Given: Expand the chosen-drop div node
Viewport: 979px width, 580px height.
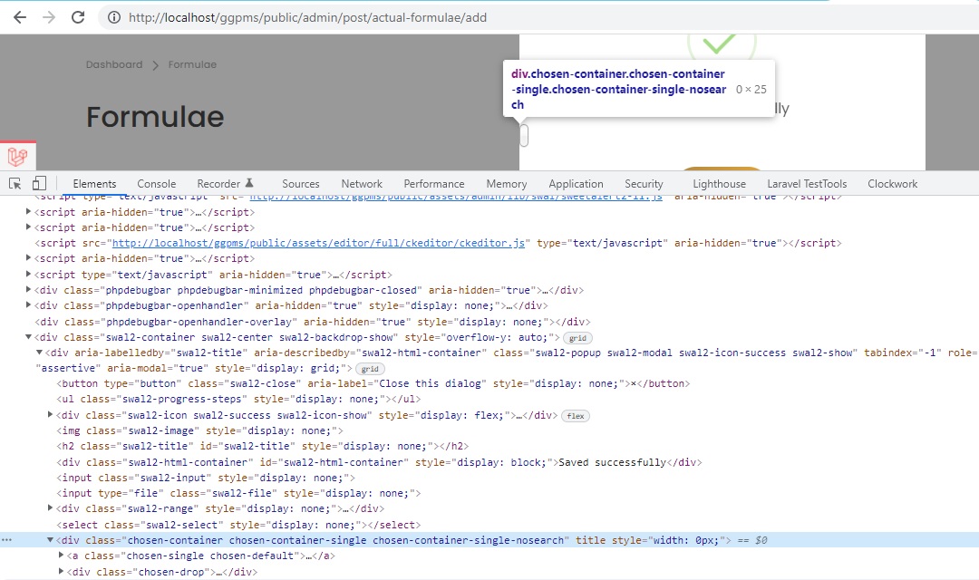Looking at the screenshot, I should click(61, 571).
